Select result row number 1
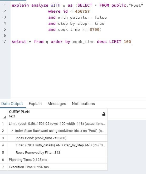This screenshot has width=146, height=174. pyautogui.click(x=3, y=123)
